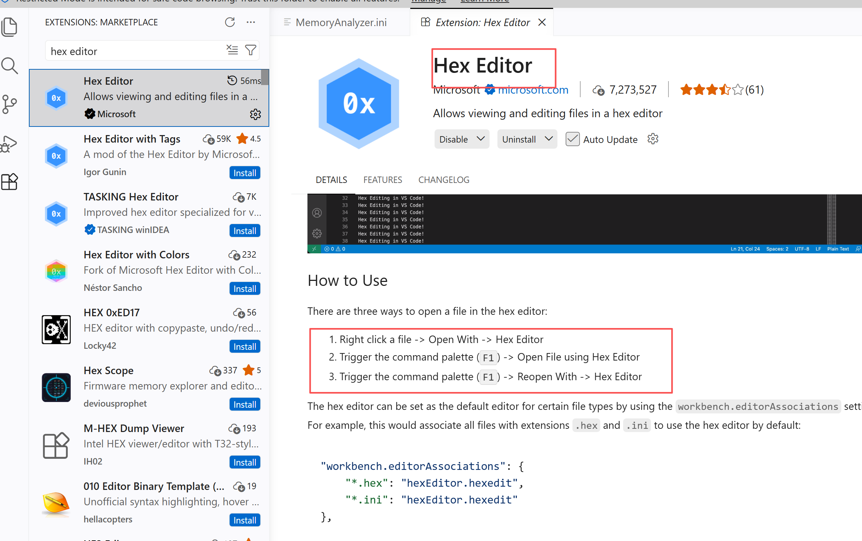Install HEX 0xED17 extension
862x541 pixels.
(245, 347)
